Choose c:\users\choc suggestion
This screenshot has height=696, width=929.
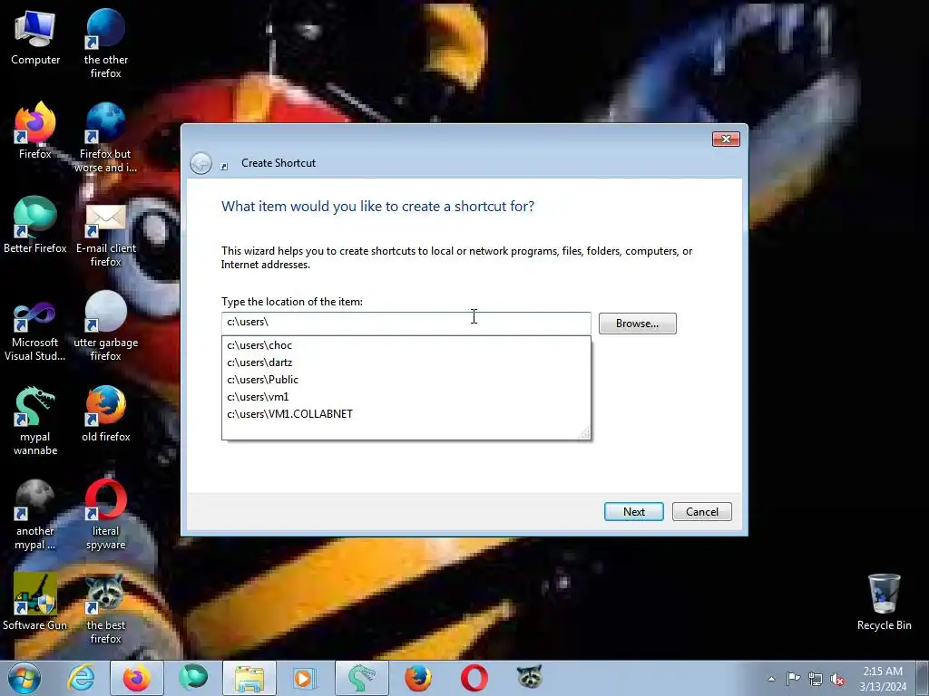[406, 345]
